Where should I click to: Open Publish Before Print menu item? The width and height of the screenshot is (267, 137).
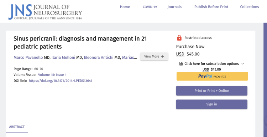[211, 7]
